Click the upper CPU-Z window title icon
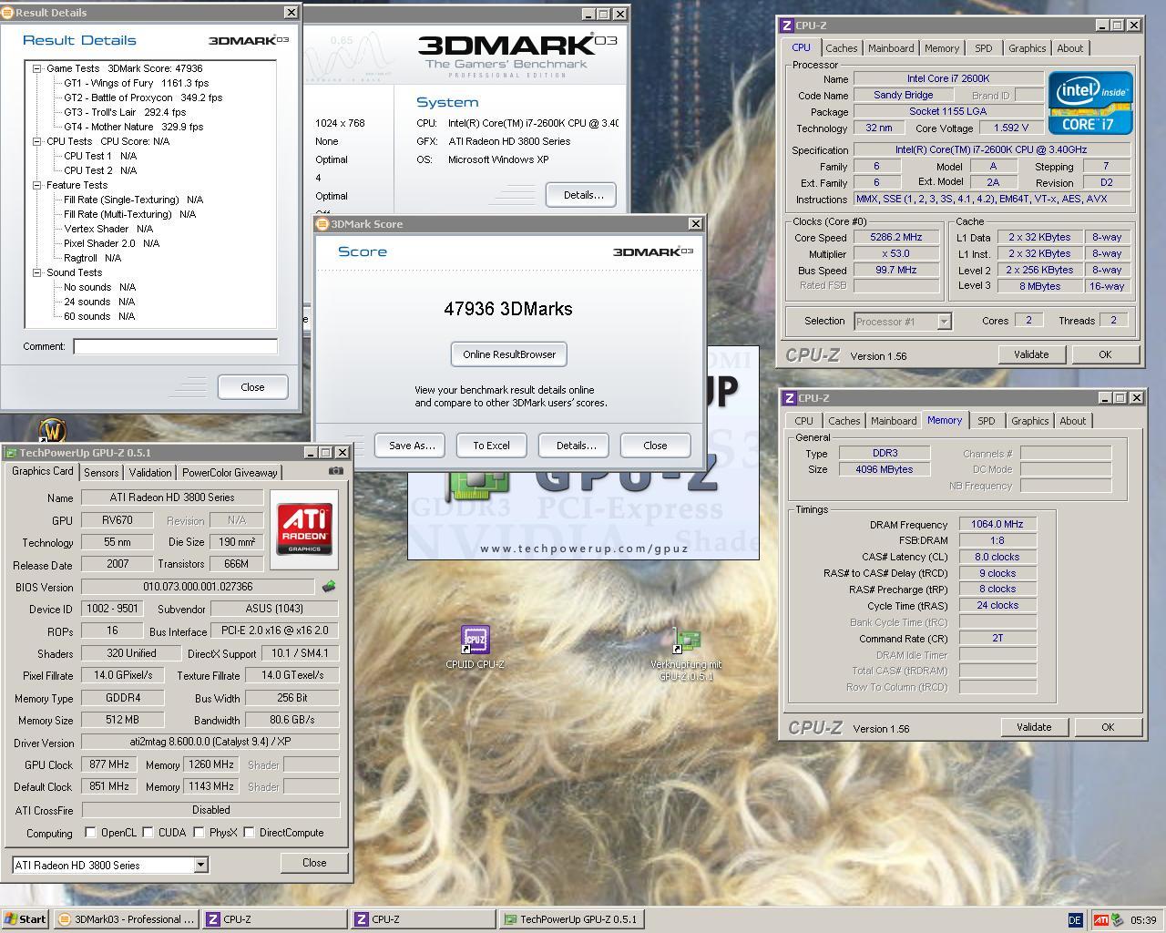 (787, 26)
